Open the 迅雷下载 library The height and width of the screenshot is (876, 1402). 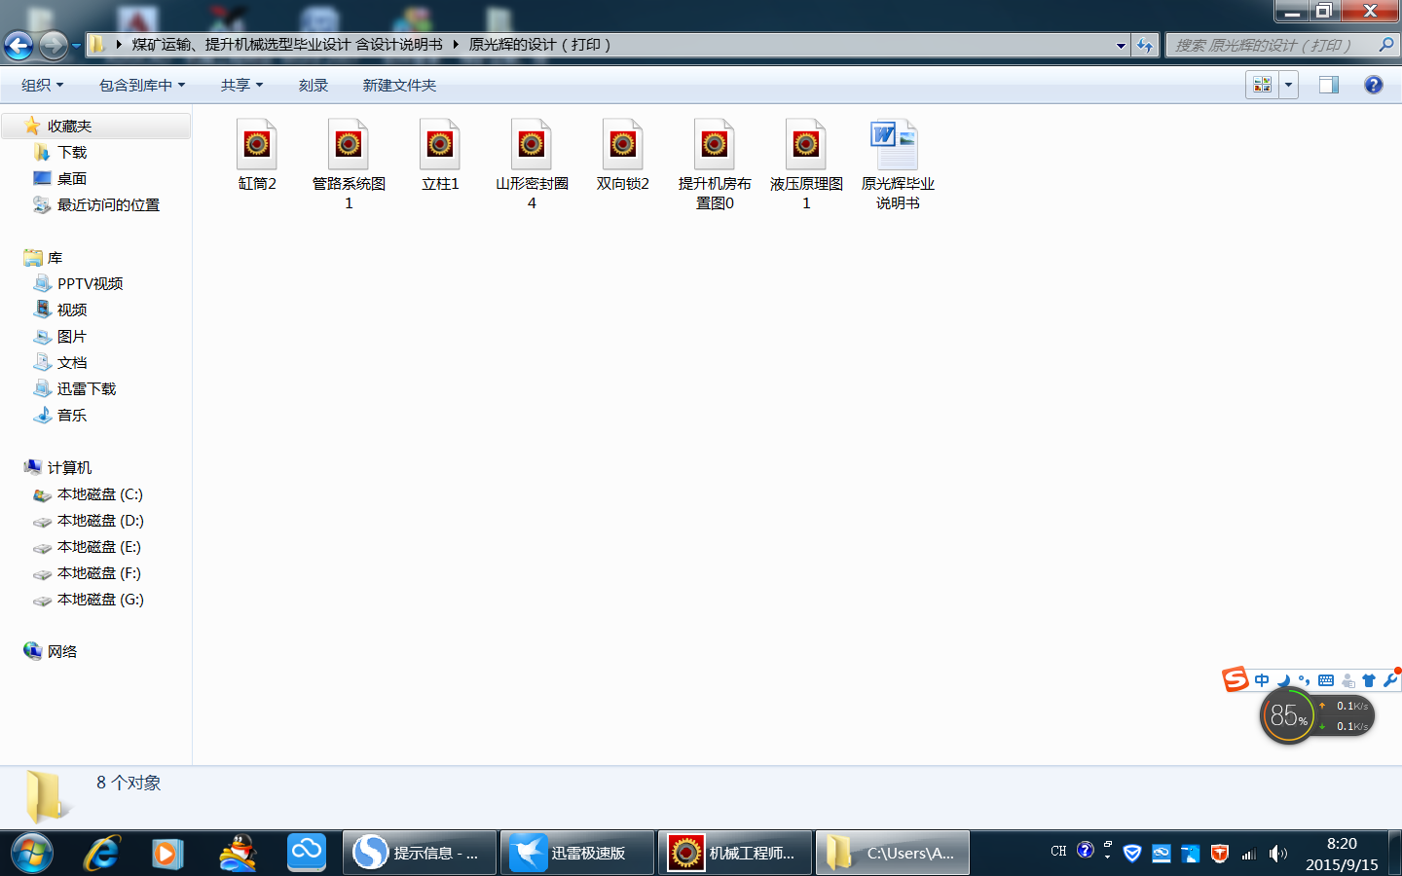(87, 389)
